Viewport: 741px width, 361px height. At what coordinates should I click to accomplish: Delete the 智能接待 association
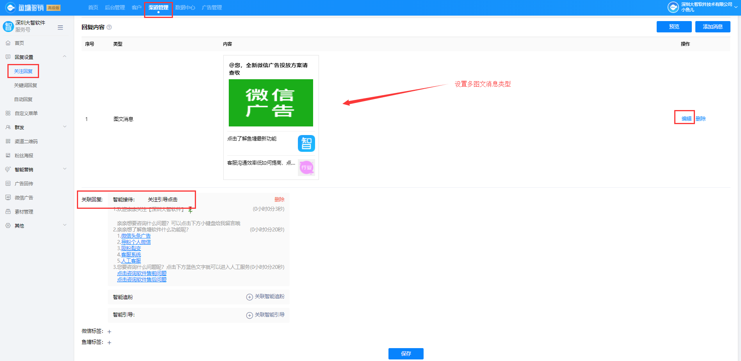click(279, 199)
